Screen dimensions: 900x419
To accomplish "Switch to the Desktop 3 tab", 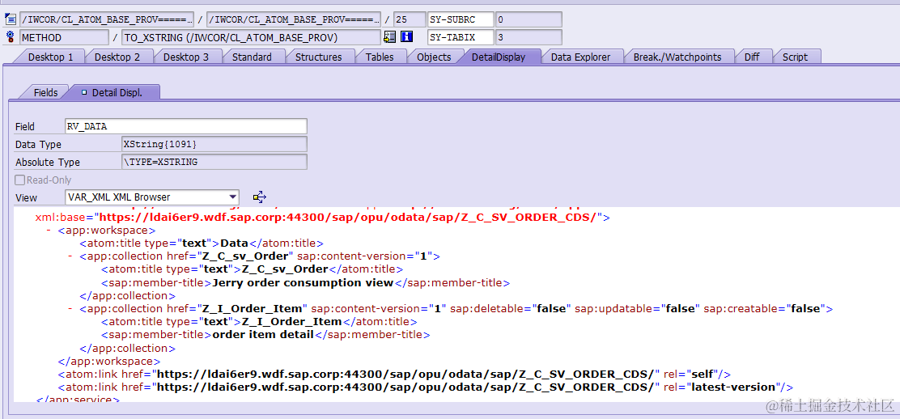I will 186,57.
